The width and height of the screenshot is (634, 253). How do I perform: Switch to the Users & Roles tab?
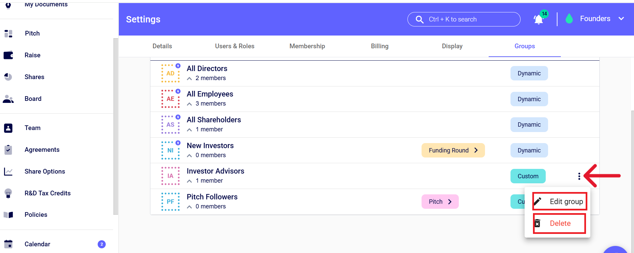click(x=235, y=46)
